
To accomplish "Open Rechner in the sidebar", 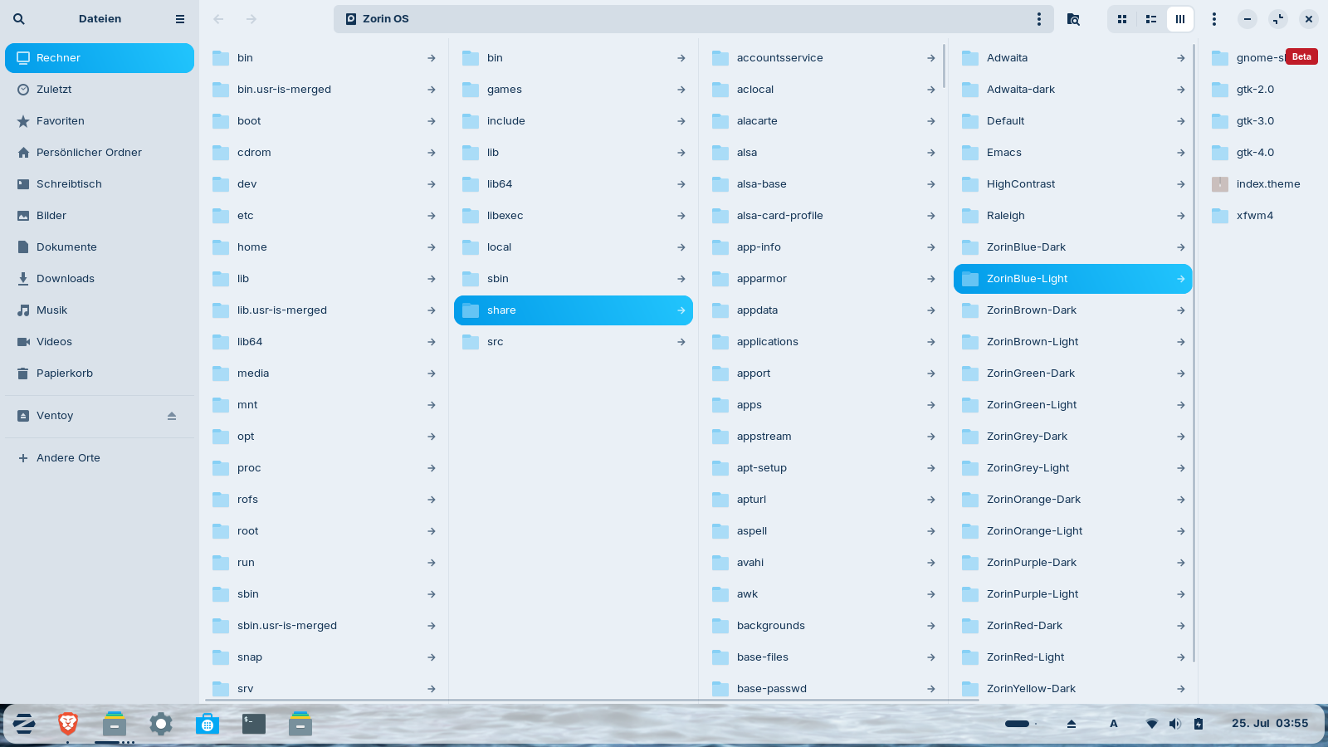I will click(x=100, y=58).
